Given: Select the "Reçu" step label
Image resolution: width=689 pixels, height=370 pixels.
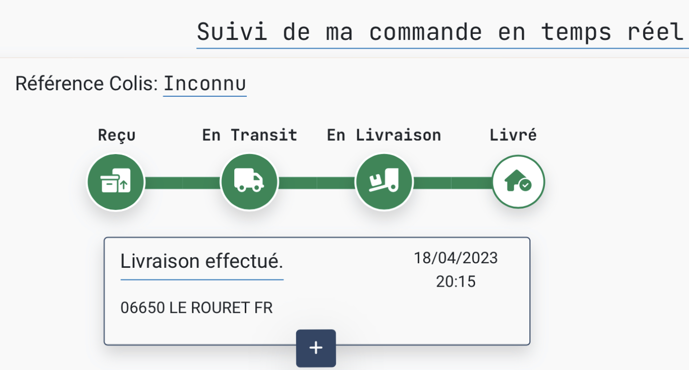Looking at the screenshot, I should click(x=117, y=135).
